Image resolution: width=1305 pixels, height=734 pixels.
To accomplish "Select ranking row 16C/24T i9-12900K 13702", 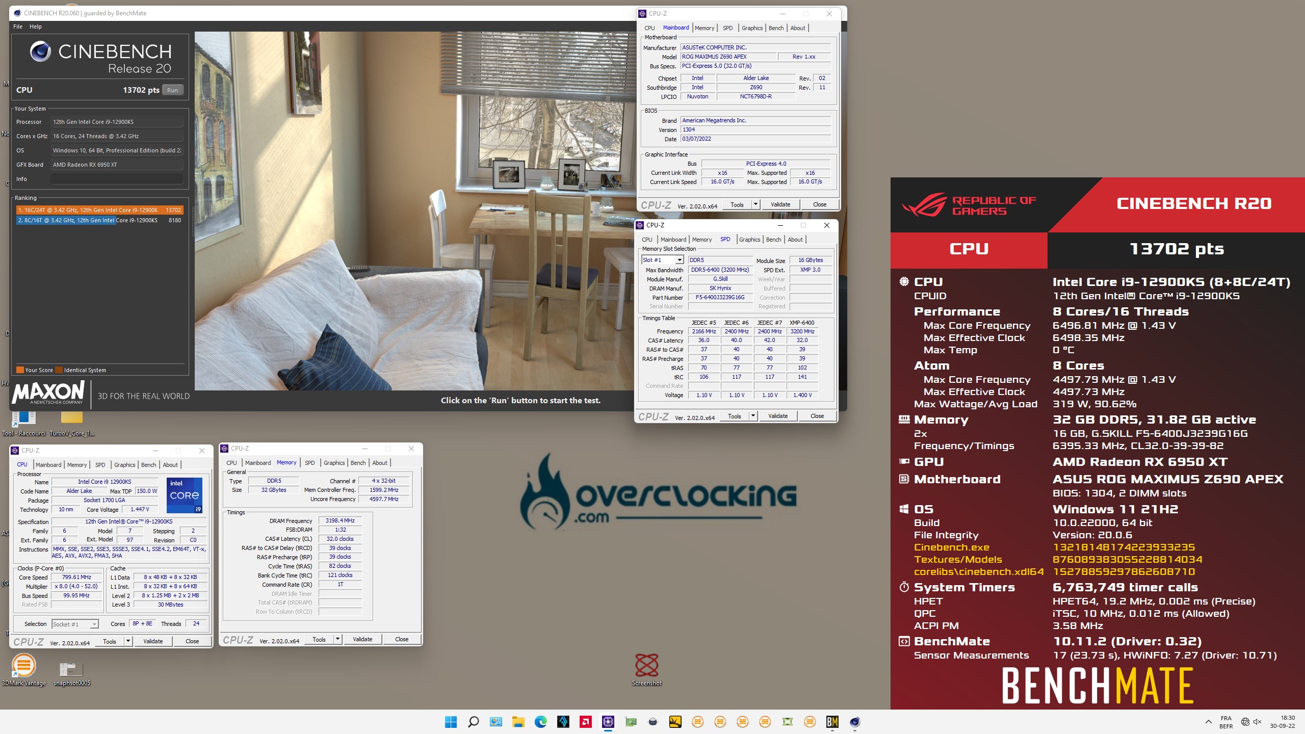I will click(99, 210).
